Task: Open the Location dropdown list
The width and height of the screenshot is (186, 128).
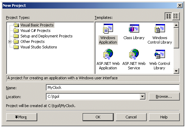Action: point(143,96)
